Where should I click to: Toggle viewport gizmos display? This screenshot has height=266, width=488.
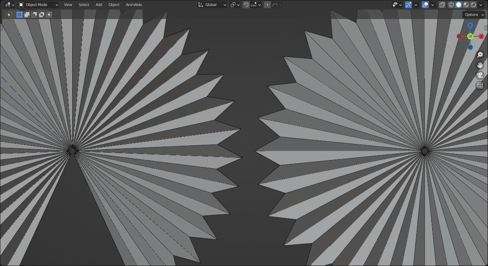pos(408,5)
